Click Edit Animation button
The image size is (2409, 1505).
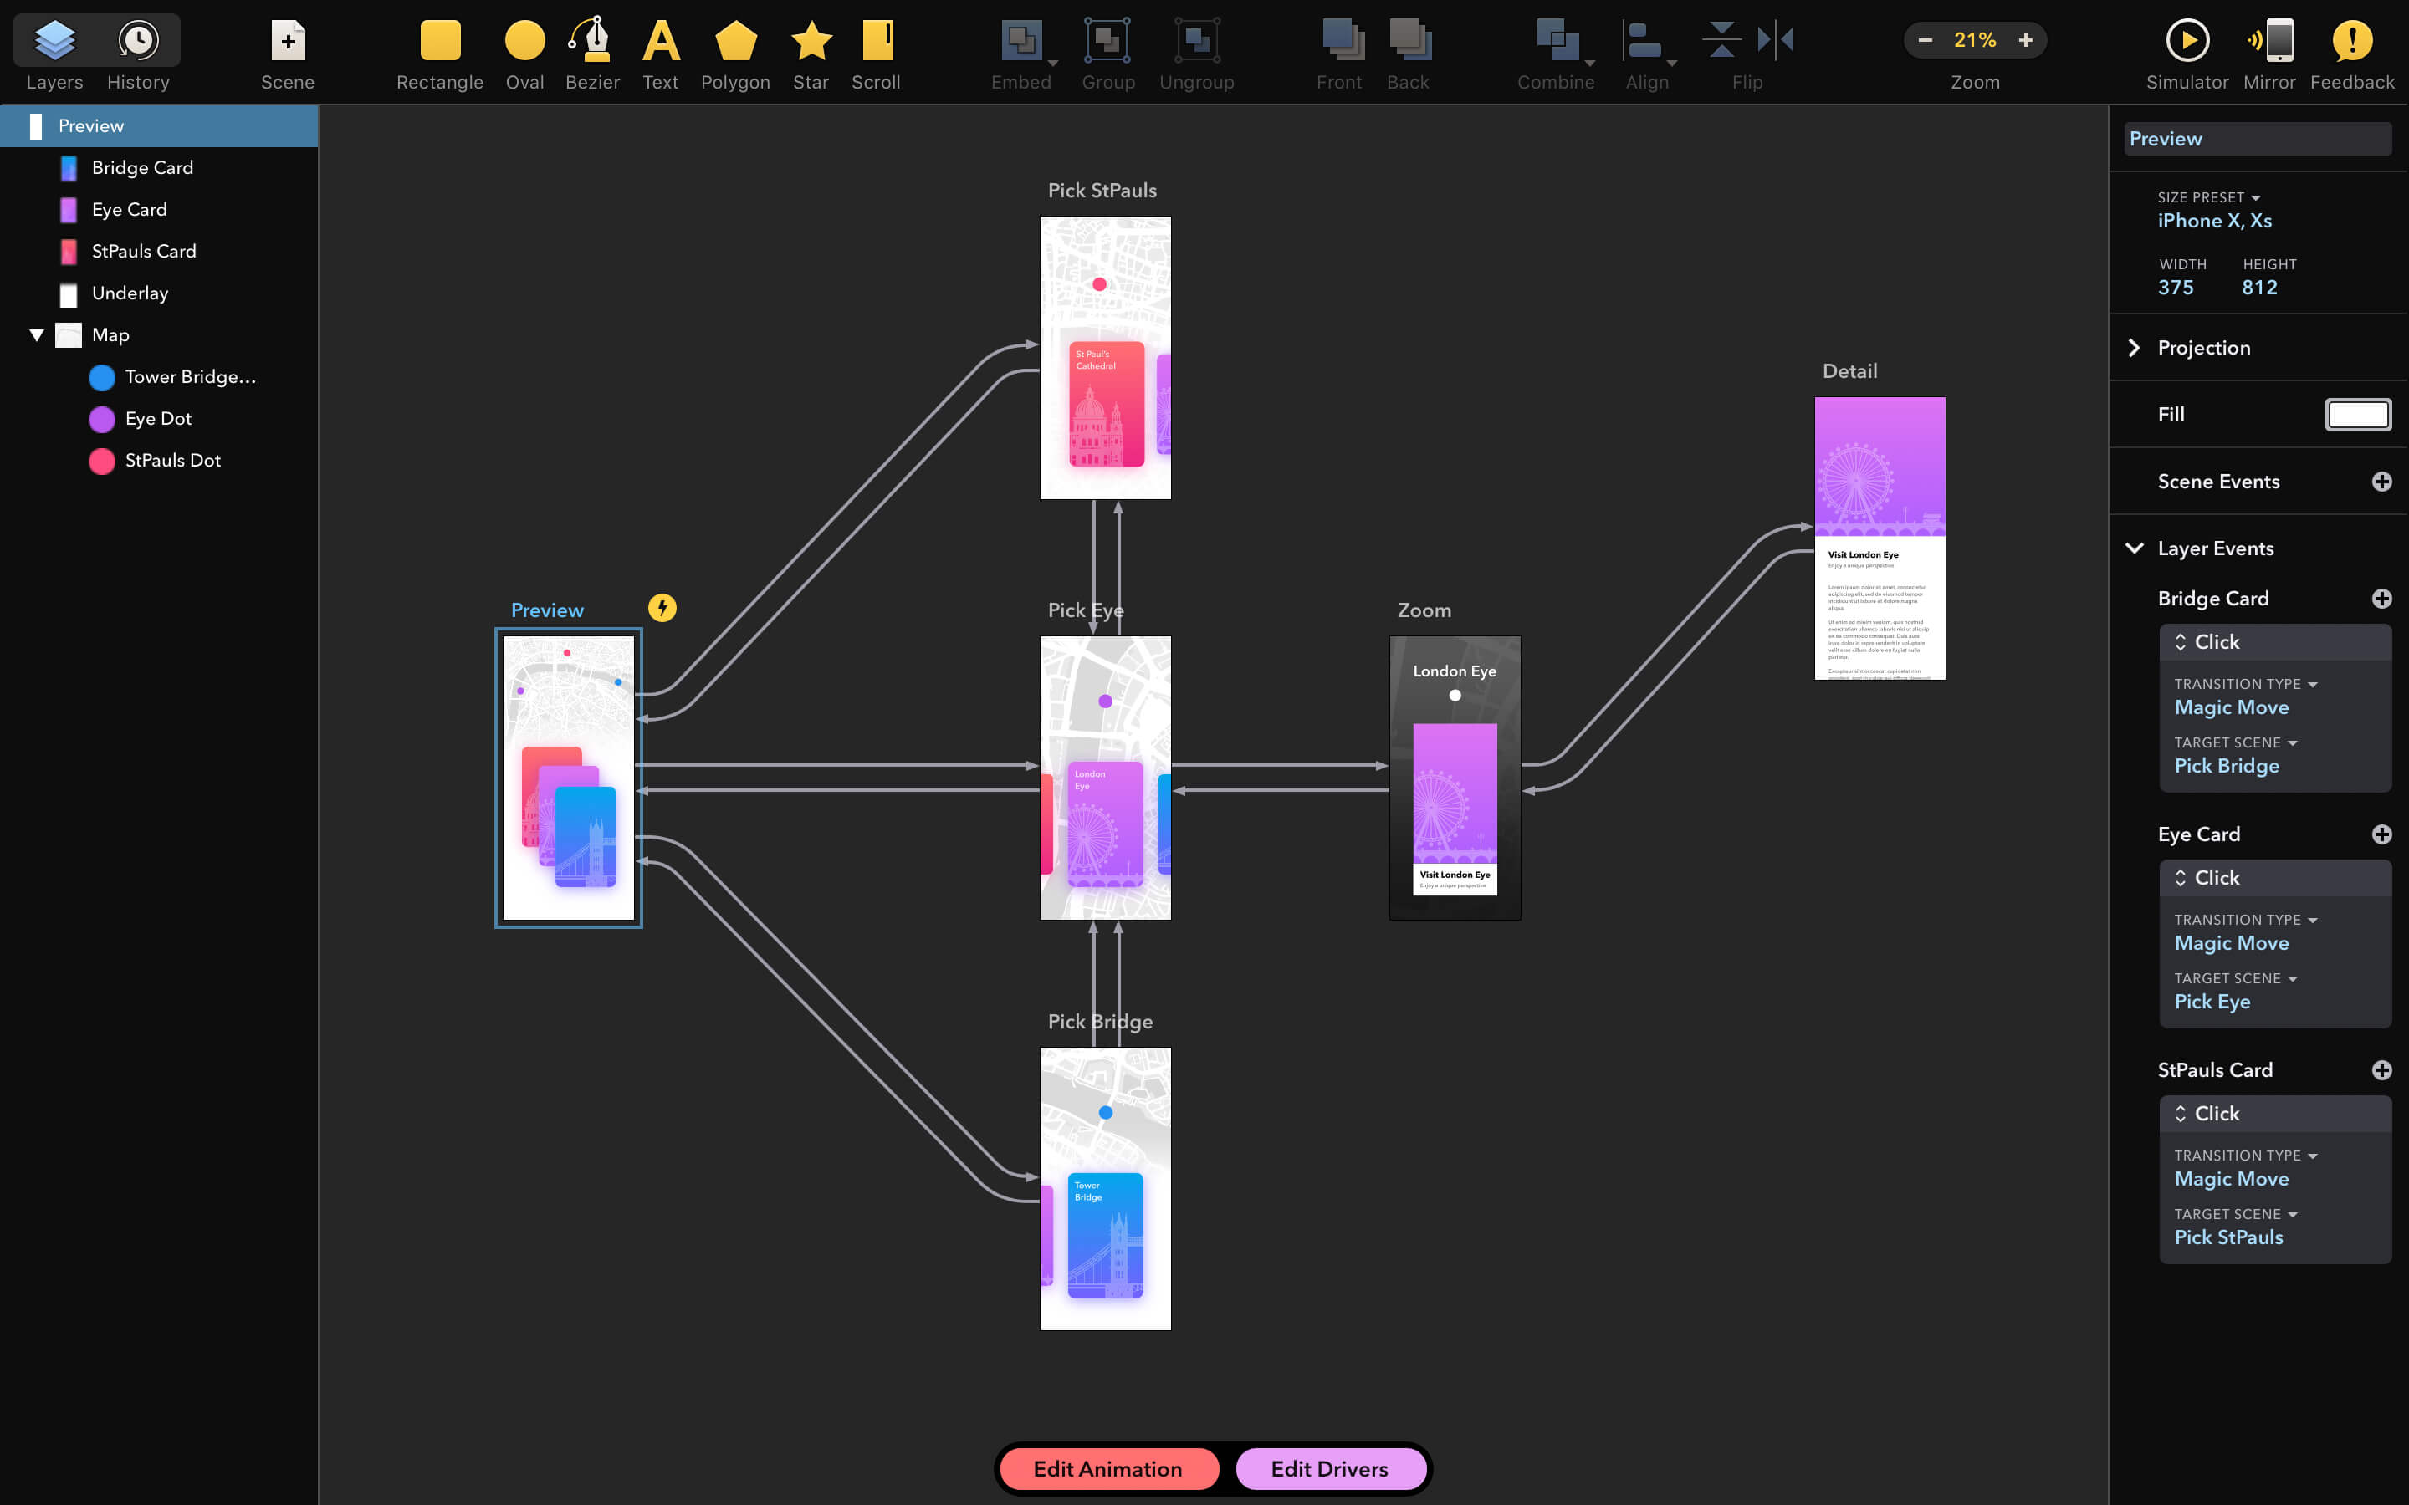[1107, 1468]
